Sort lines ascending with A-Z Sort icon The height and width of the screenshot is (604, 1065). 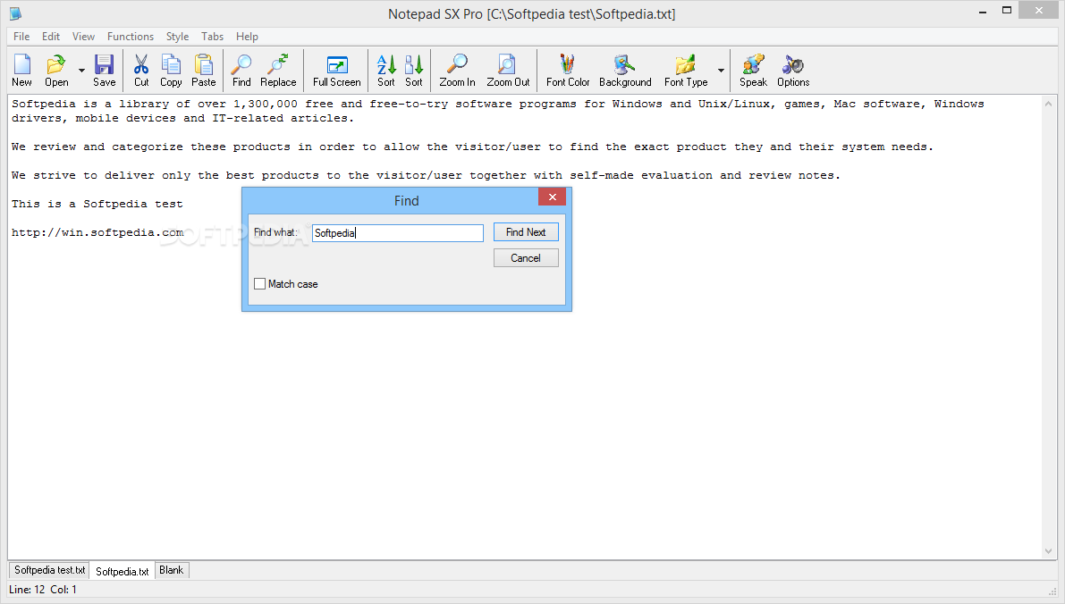coord(385,71)
